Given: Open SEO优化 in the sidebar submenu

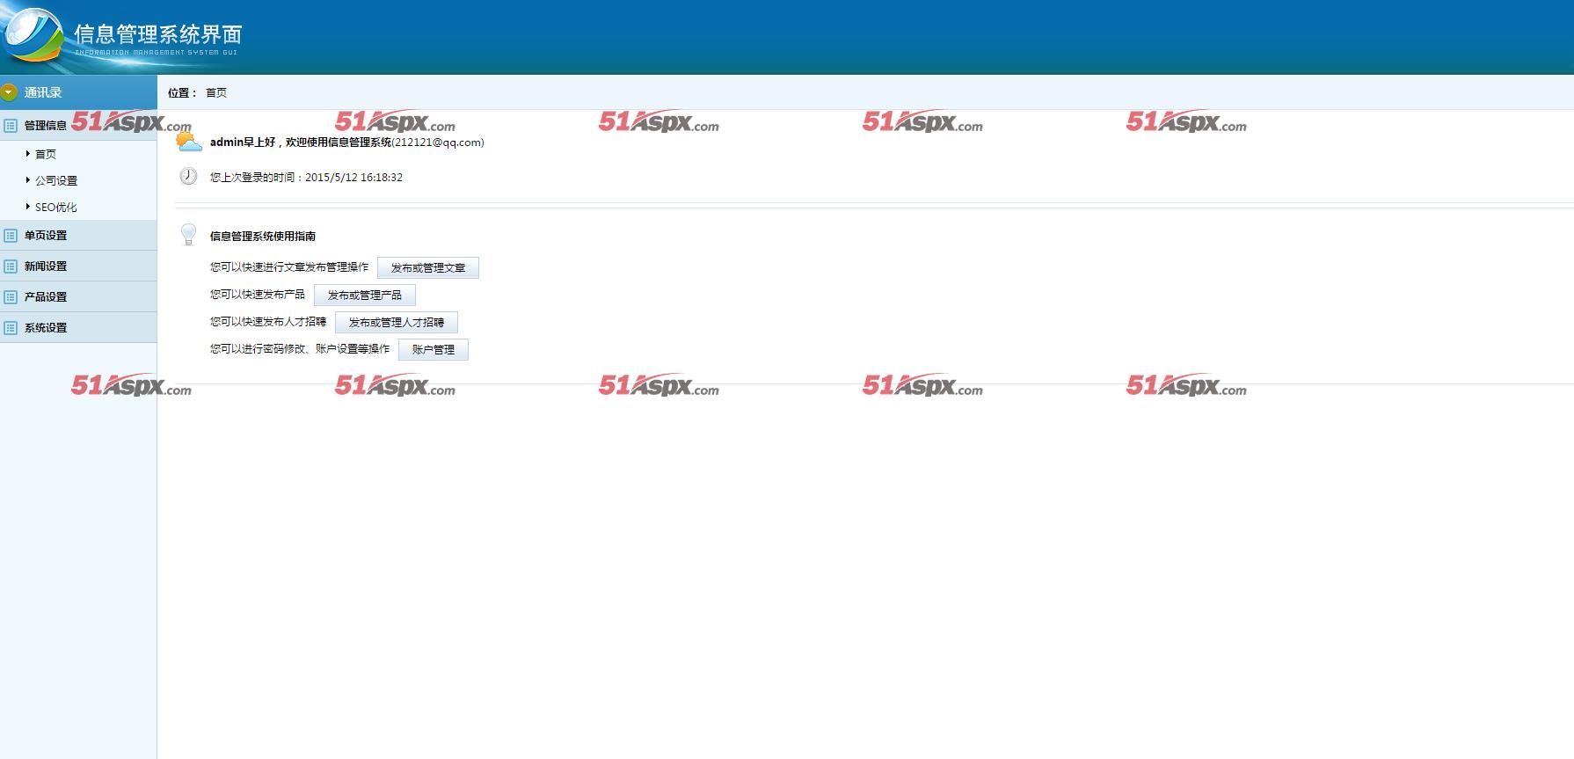Looking at the screenshot, I should point(56,208).
